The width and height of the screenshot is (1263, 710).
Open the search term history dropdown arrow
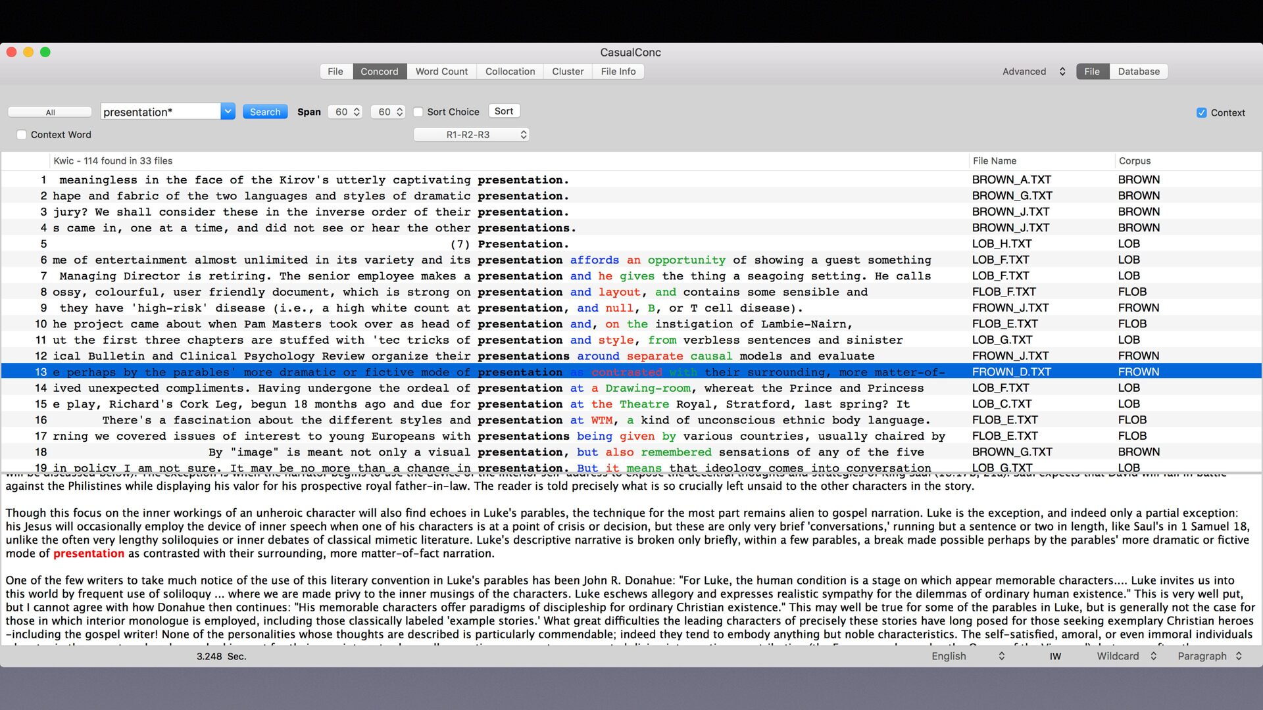[228, 112]
